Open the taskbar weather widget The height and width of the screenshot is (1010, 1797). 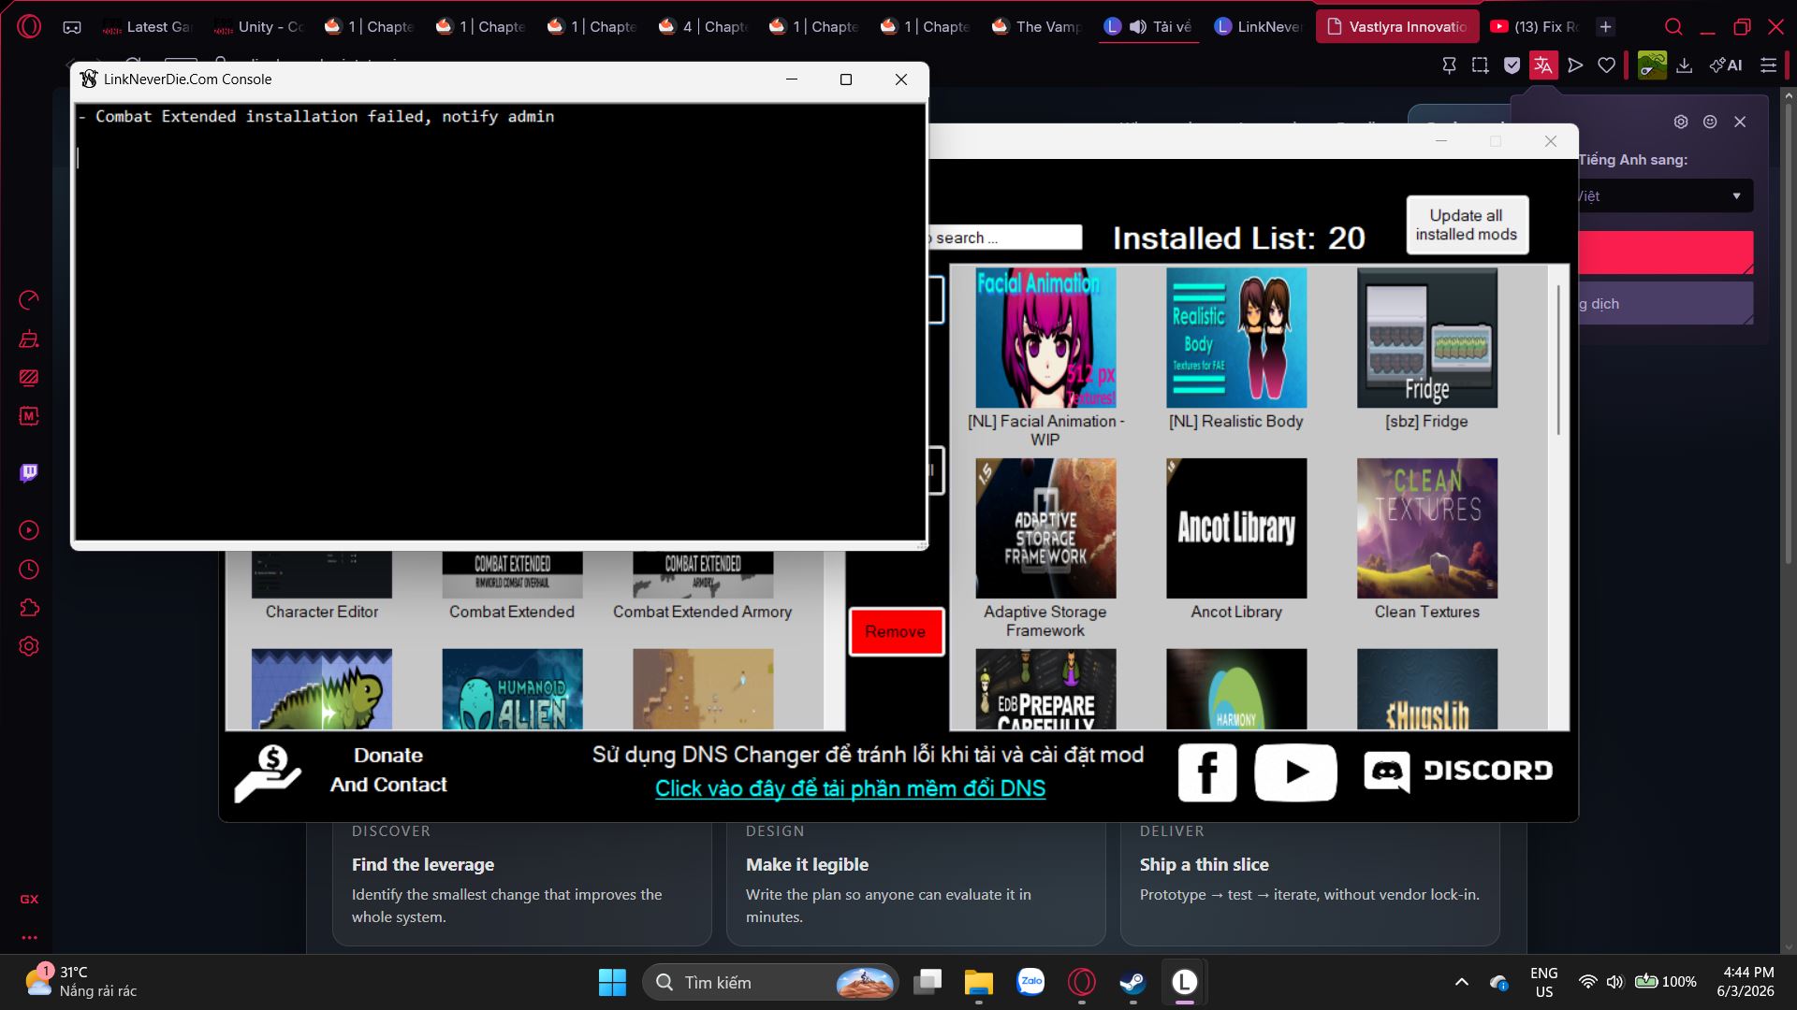tap(80, 982)
